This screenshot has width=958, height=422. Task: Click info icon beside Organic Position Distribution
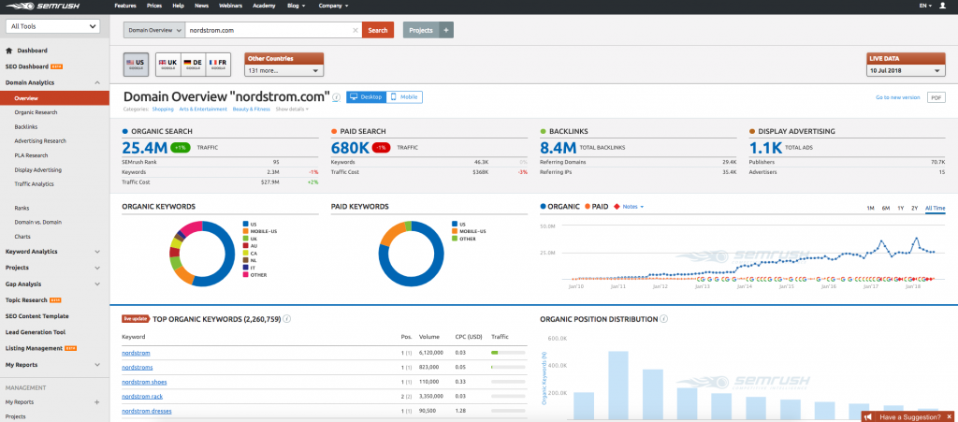[664, 319]
